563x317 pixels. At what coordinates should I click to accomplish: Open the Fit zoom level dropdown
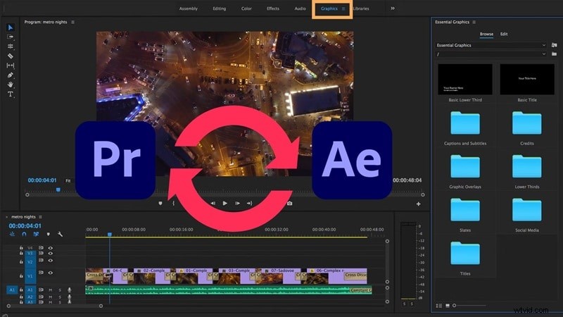tap(68, 181)
